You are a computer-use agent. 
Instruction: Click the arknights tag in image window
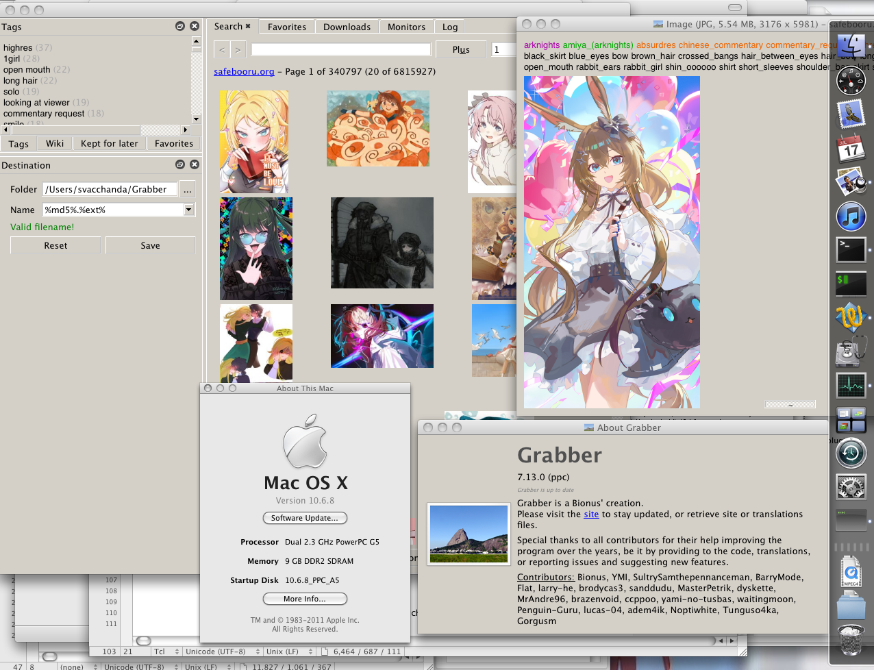[542, 45]
